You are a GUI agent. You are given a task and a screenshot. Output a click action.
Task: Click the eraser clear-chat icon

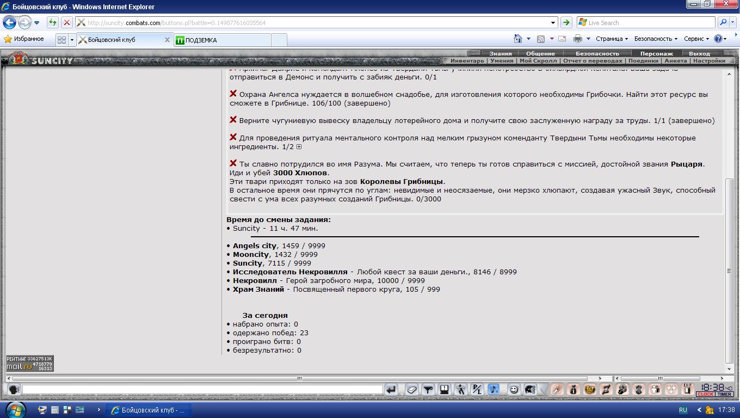(412, 389)
